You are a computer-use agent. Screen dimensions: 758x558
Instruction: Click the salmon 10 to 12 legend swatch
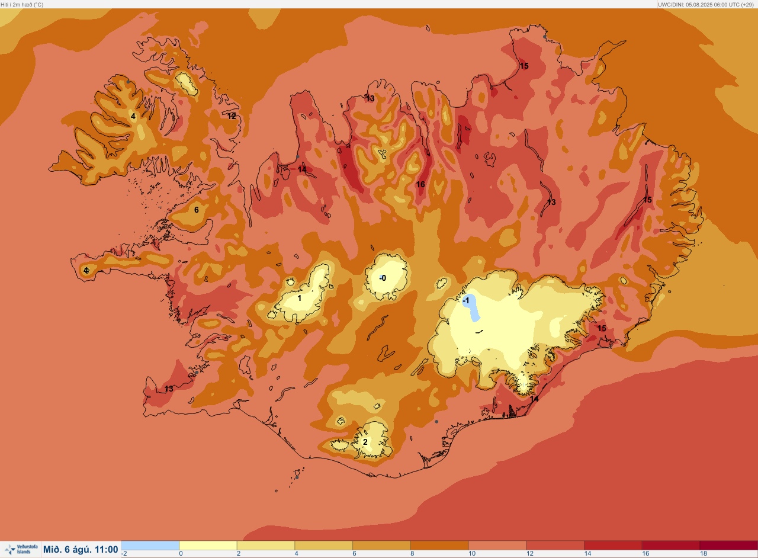pyautogui.click(x=497, y=545)
